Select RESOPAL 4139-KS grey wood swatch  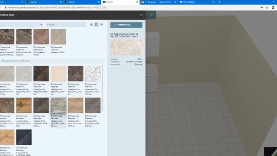[58, 105]
